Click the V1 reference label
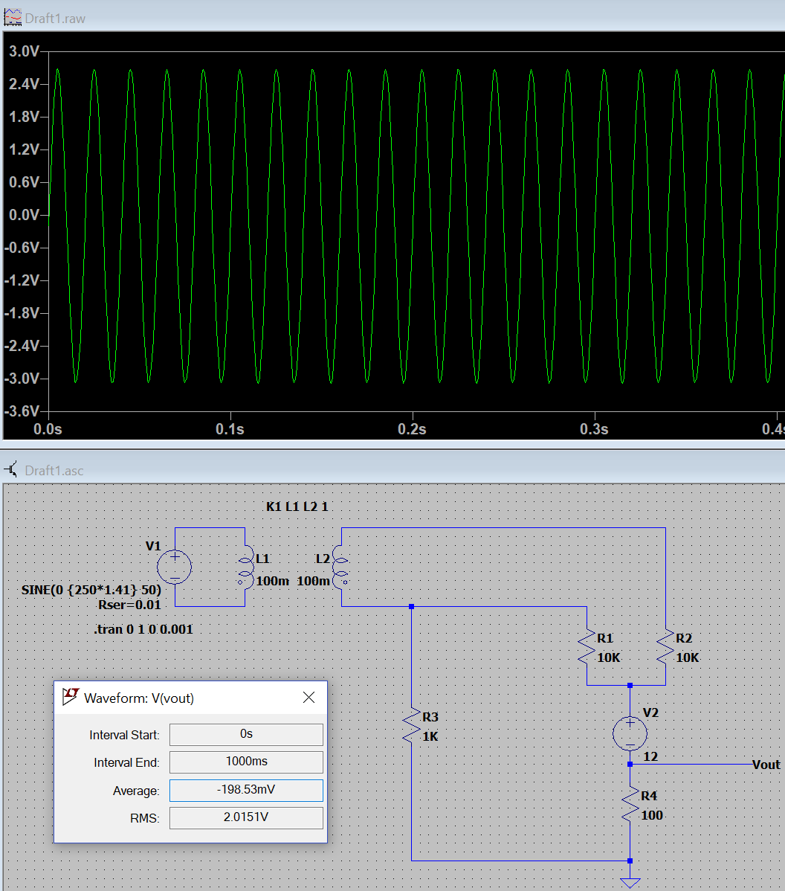This screenshot has height=891, width=785. tap(153, 546)
